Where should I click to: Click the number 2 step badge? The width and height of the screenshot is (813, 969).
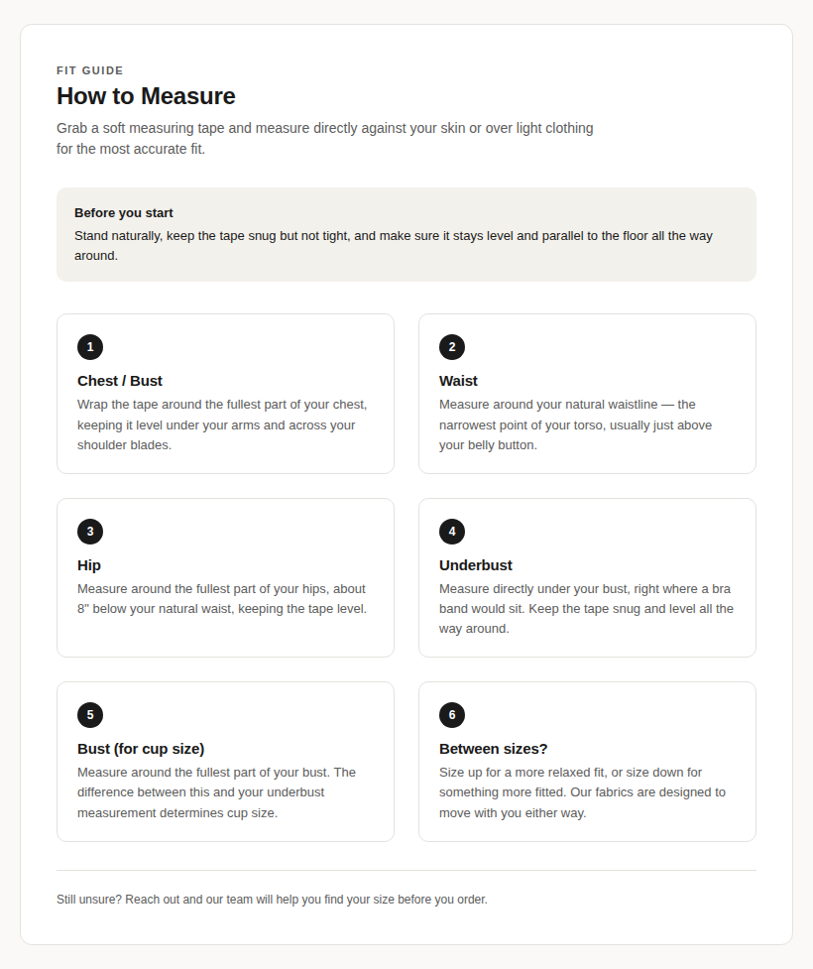tap(452, 347)
